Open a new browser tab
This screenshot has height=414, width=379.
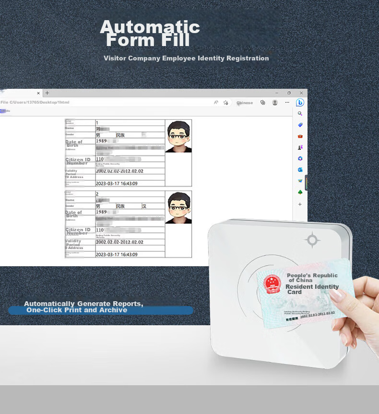click(x=47, y=93)
